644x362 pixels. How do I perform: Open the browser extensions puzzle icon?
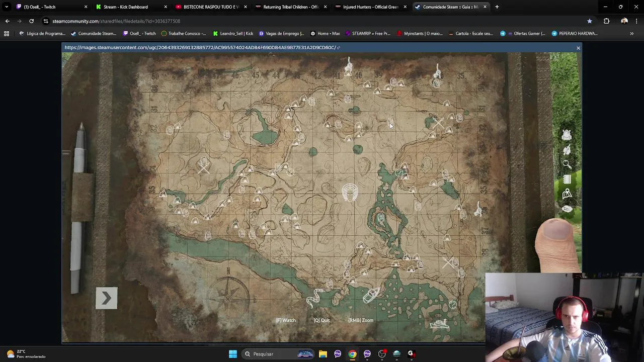coord(606,21)
